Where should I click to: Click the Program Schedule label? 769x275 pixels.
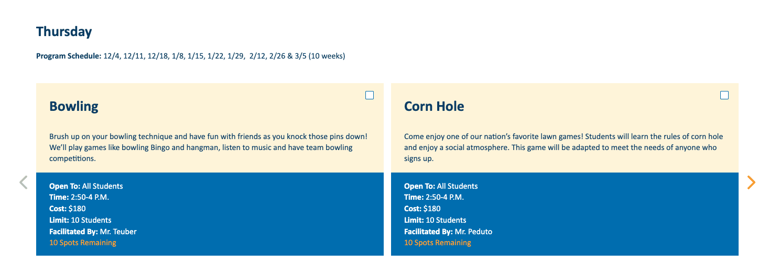coord(68,56)
